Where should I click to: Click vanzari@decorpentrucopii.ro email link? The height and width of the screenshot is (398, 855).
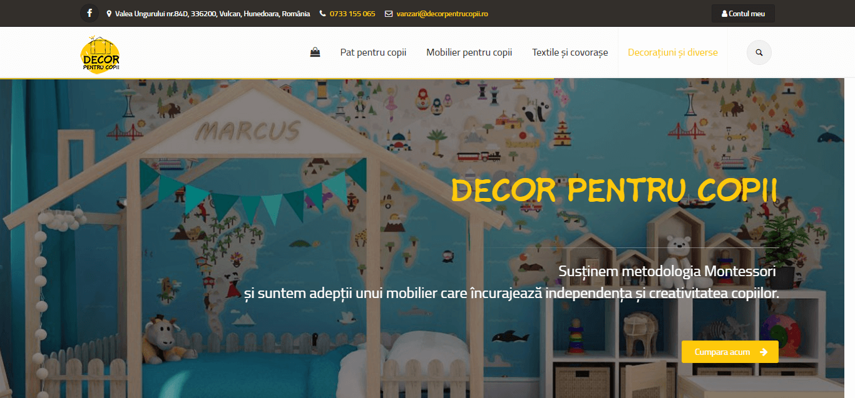(x=442, y=14)
